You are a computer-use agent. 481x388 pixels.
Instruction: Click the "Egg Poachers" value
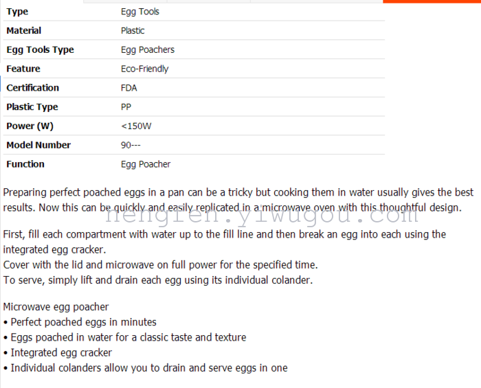click(148, 49)
